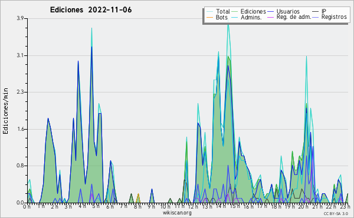Click the orange line swatch beside Bots
Image resolution: width=354 pixels, height=218 pixels.
(x=209, y=17)
